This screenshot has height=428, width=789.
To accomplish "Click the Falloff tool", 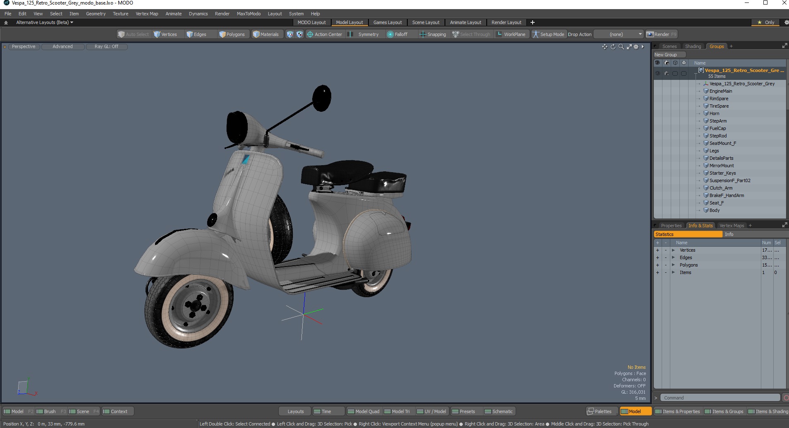I will (397, 34).
